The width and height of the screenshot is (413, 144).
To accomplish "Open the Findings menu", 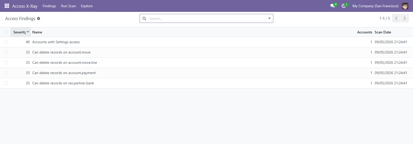I will [x=49, y=6].
